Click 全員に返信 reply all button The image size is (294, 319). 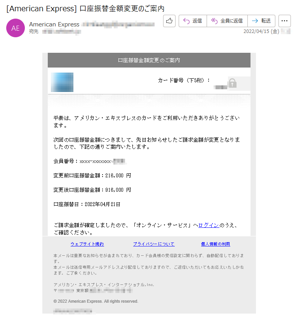point(227,21)
